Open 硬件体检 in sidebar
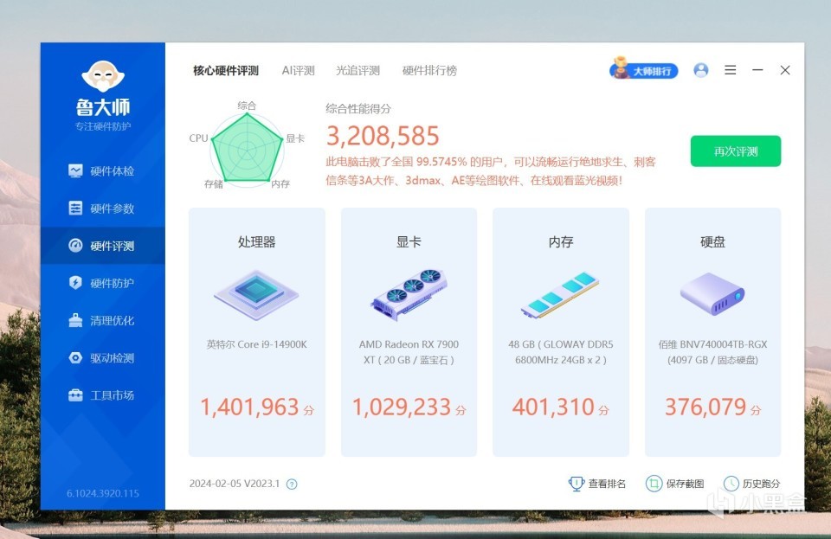This screenshot has width=831, height=539. coord(103,171)
